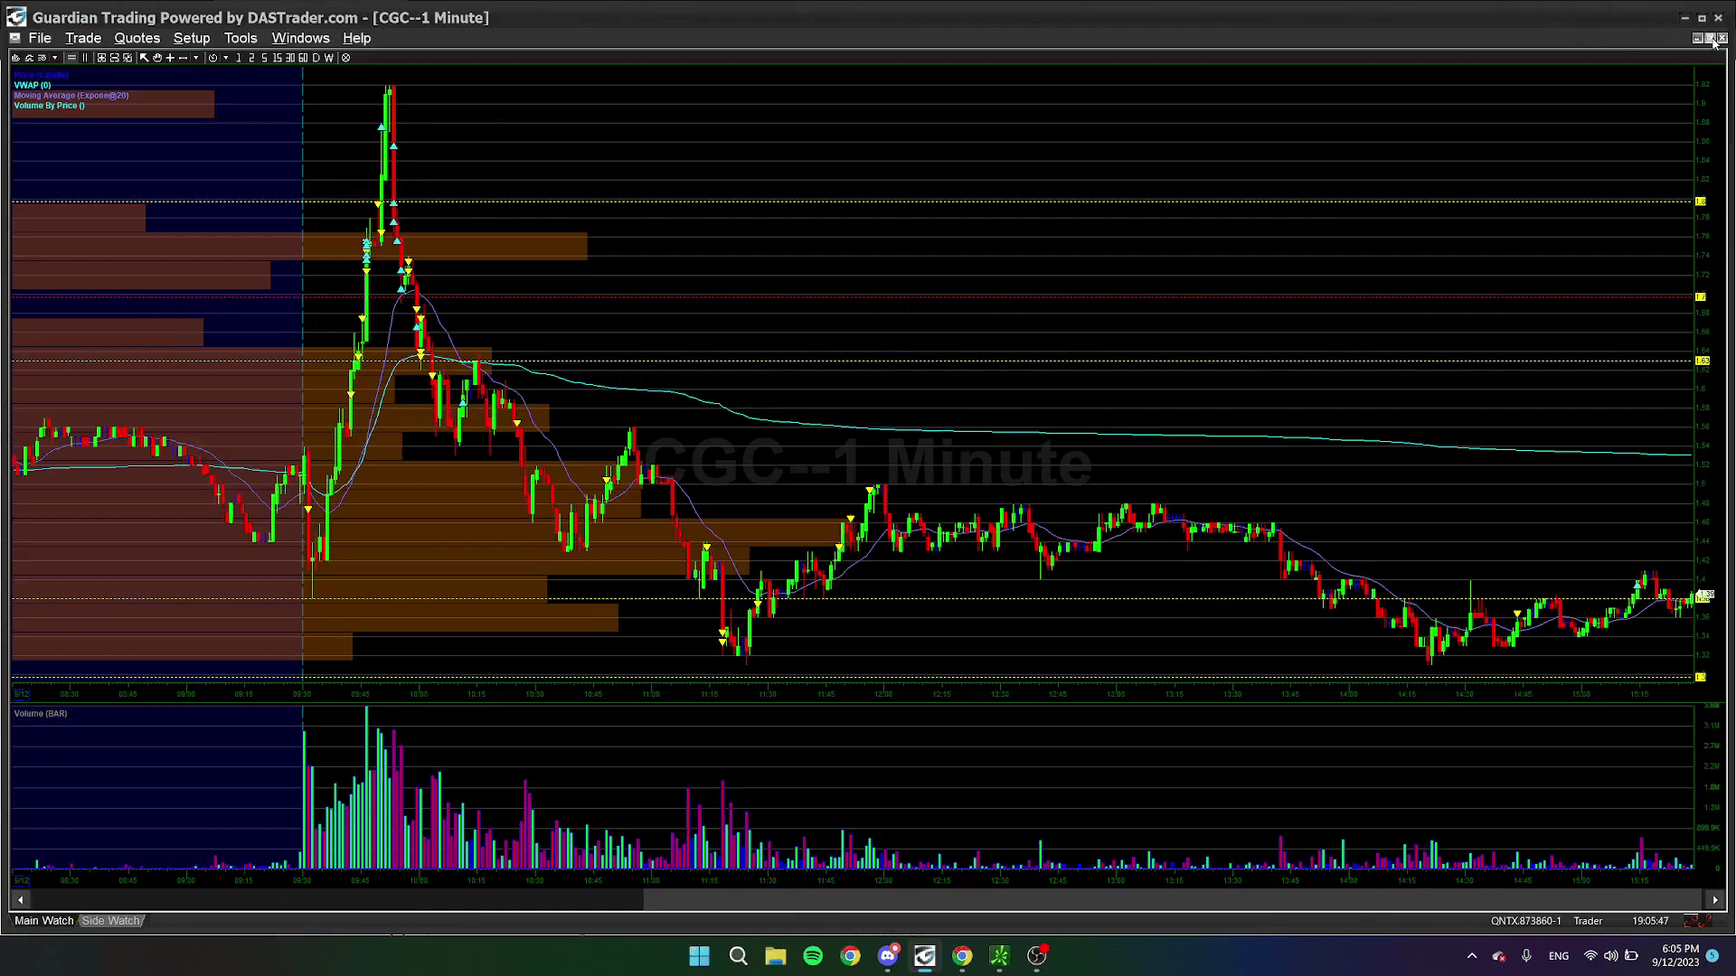Click the VWAP (0) indicator label
This screenshot has height=976, width=1736.
tap(33, 85)
